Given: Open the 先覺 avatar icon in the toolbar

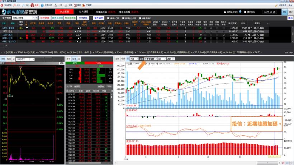Looking at the screenshot, I should pos(32,5).
